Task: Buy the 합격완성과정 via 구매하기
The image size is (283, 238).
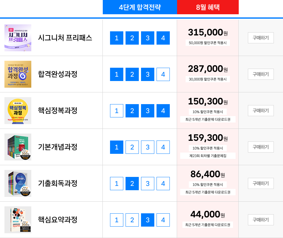Action: tap(261, 74)
